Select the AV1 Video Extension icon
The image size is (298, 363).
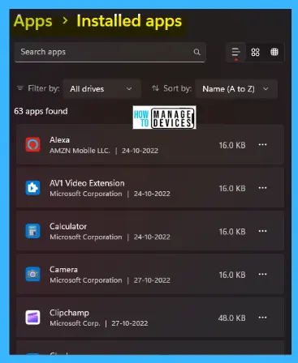tap(32, 188)
